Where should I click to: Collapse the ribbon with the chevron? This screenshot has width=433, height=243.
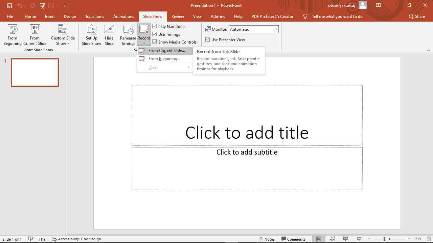(x=428, y=50)
